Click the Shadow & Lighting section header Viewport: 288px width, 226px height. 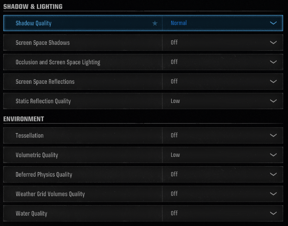tap(33, 6)
